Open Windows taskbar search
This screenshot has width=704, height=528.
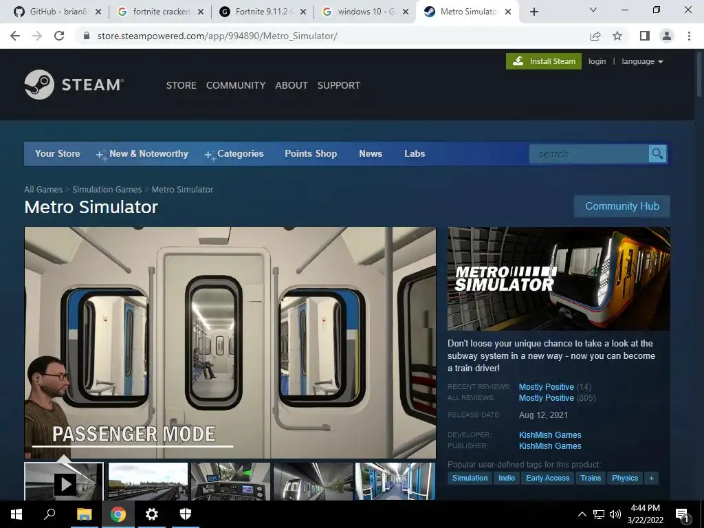pyautogui.click(x=49, y=514)
